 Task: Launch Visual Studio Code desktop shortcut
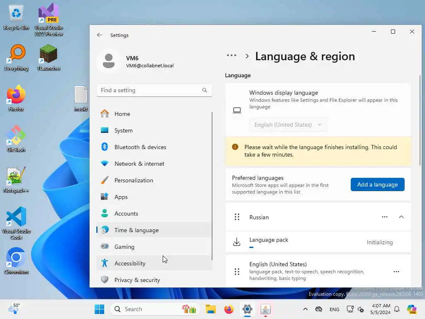[16, 223]
